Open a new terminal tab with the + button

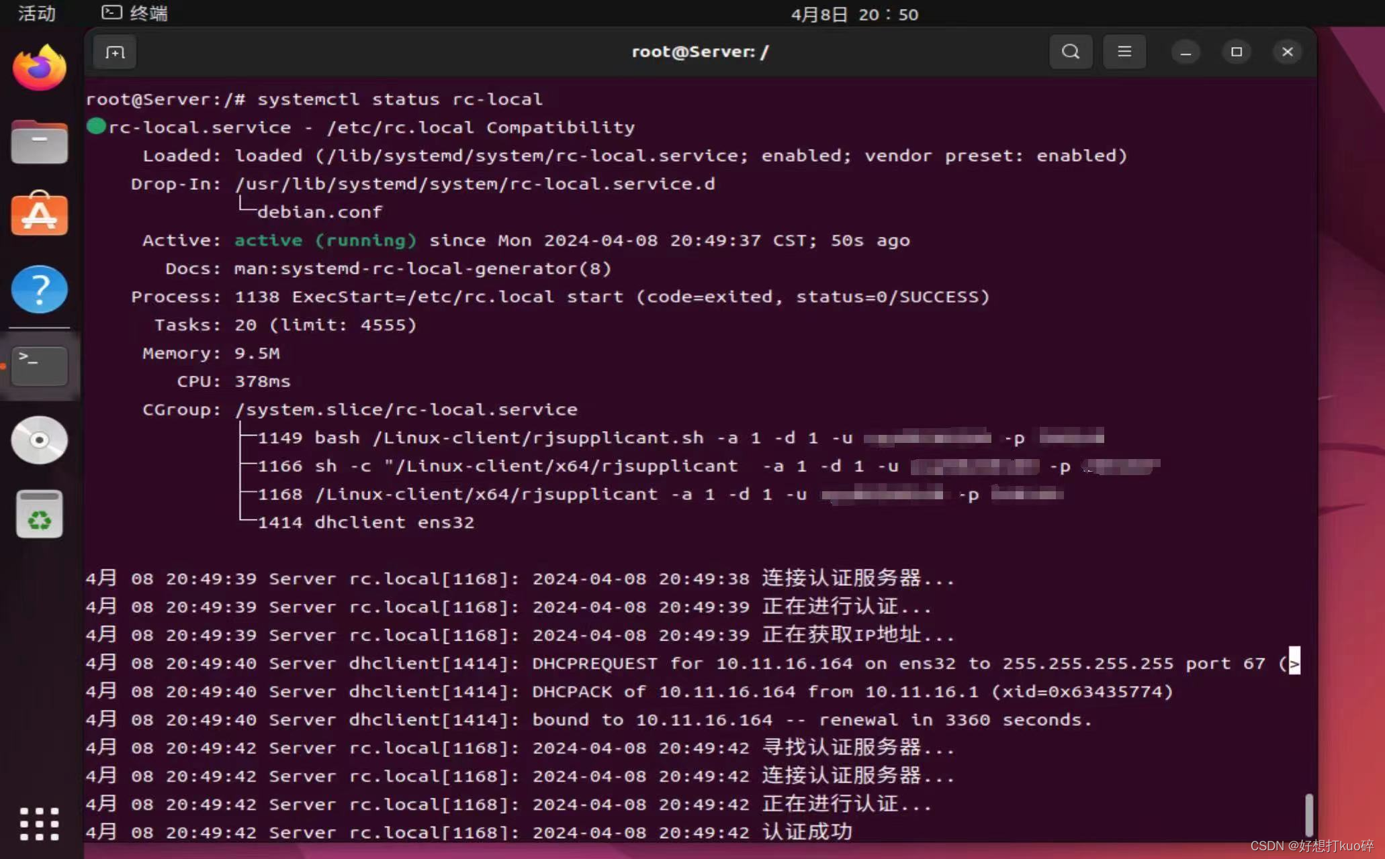pos(114,52)
